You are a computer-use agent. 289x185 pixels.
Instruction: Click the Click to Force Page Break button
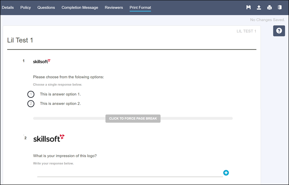tap(133, 118)
